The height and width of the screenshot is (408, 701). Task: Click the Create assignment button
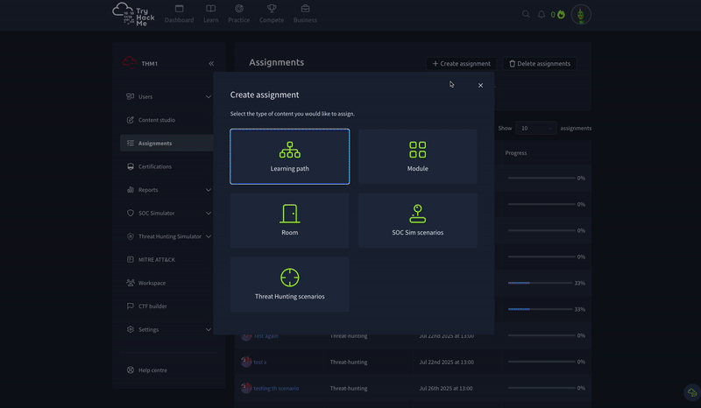pyautogui.click(x=461, y=63)
